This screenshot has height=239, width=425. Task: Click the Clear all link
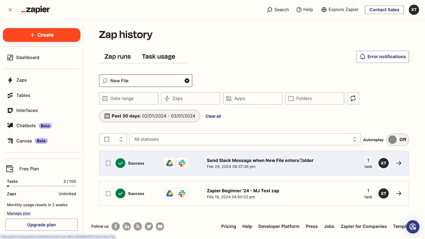click(x=213, y=116)
